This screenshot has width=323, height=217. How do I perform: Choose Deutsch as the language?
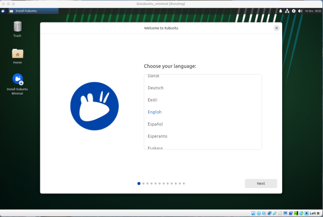tap(156, 88)
